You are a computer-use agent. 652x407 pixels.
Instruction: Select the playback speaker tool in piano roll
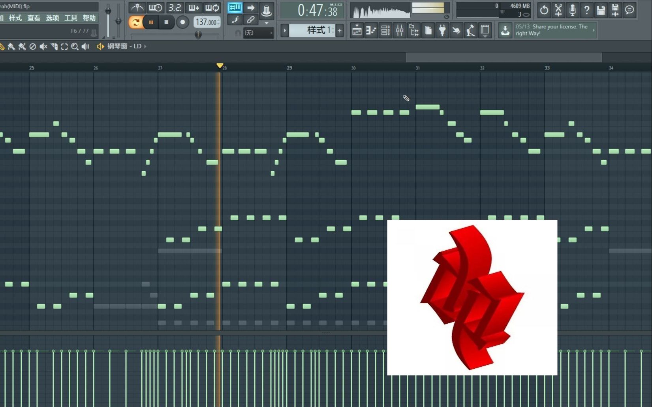pos(85,47)
